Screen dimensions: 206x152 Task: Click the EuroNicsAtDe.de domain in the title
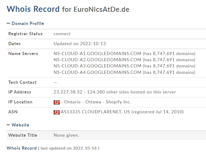tap(102, 9)
